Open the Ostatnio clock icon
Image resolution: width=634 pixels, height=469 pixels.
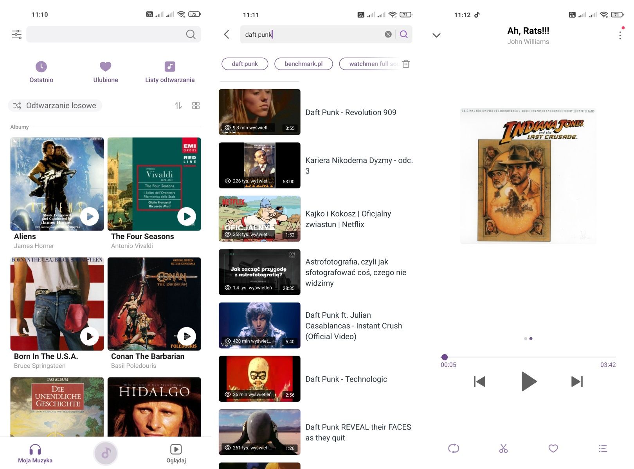41,66
